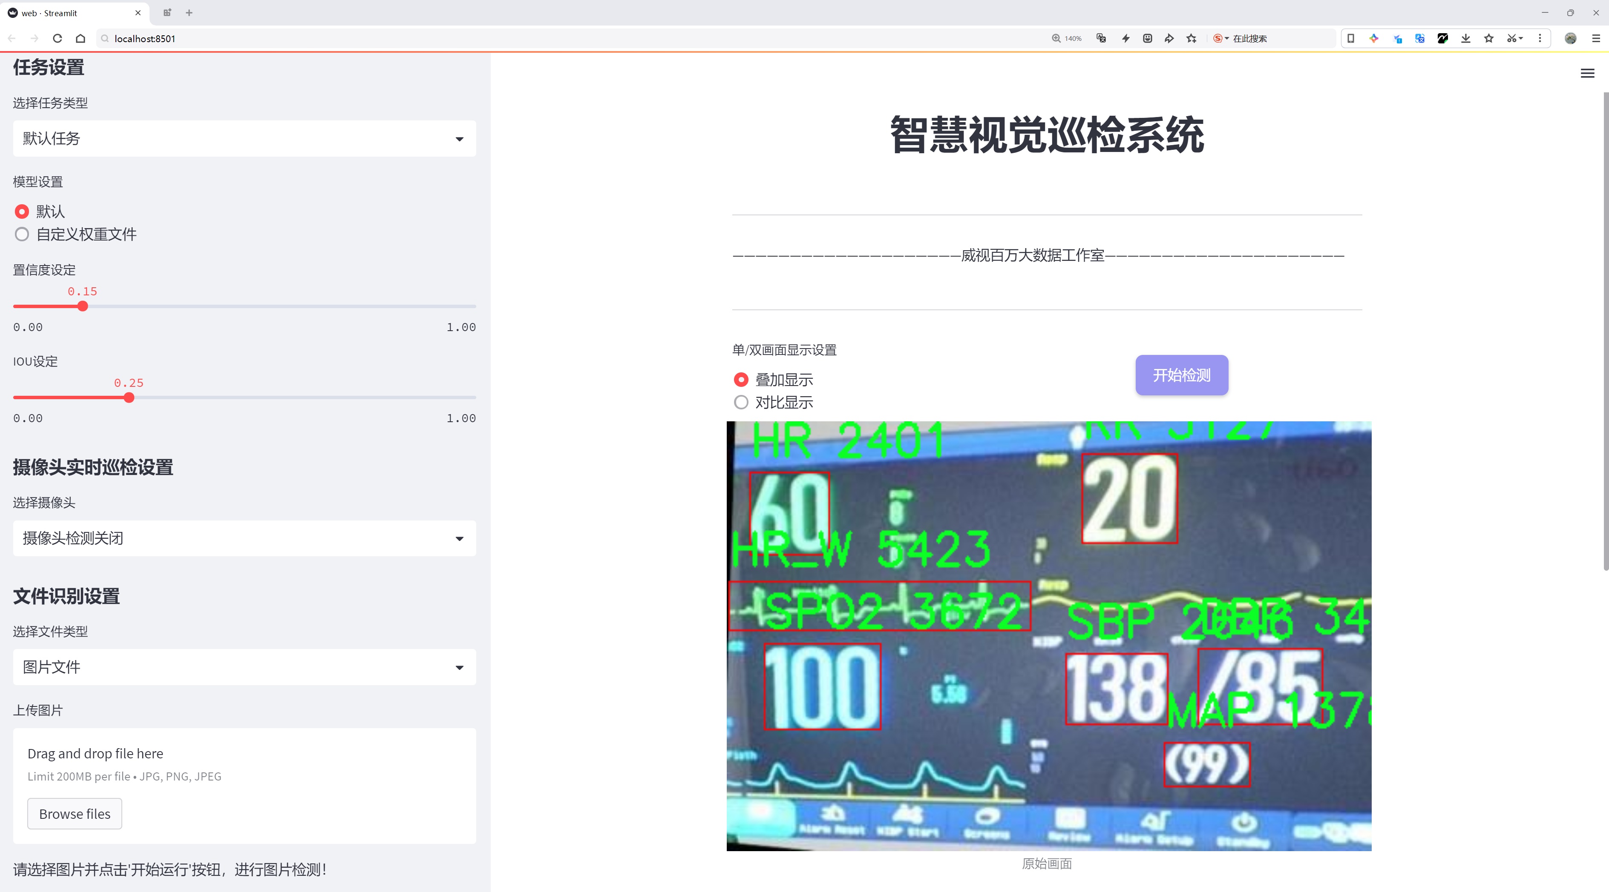
Task: Click the user profile avatar
Action: 1570,39
